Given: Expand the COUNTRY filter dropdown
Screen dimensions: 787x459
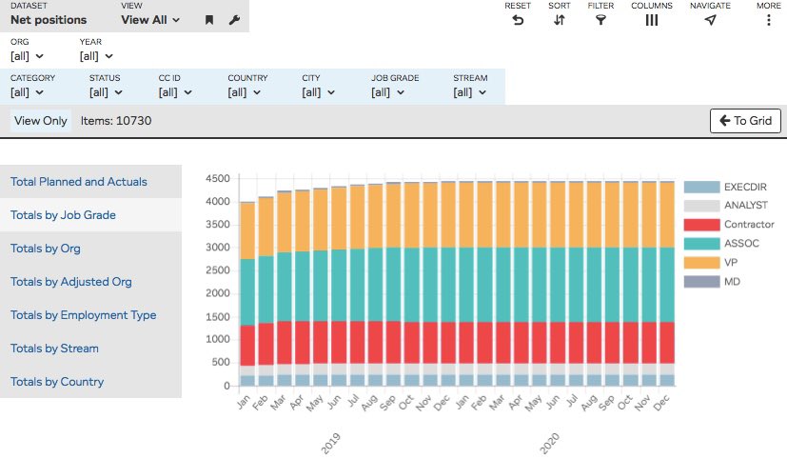Looking at the screenshot, I should tap(245, 92).
